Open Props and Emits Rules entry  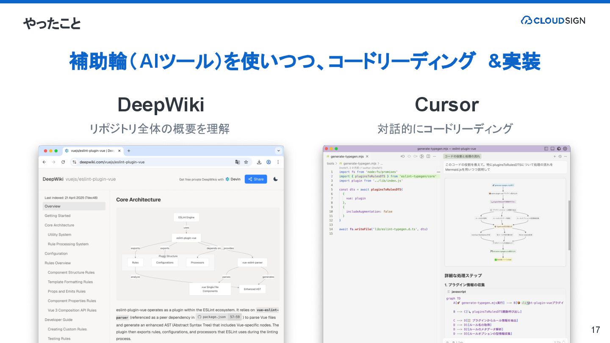click(67, 291)
